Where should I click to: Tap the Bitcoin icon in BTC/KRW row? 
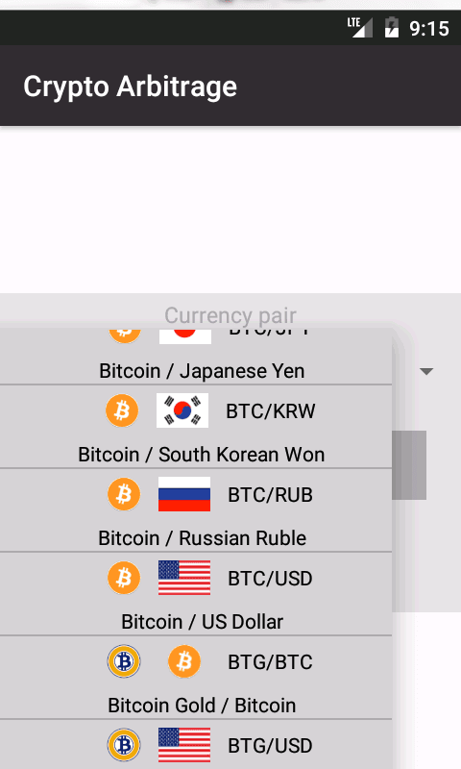coord(122,410)
